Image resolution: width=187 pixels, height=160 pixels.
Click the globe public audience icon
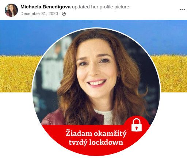point(64,14)
